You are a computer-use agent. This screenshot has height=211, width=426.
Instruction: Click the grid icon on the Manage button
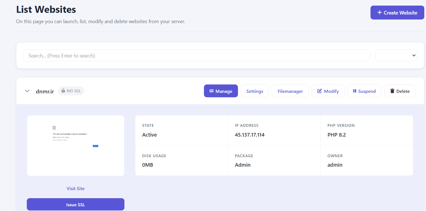(x=211, y=91)
